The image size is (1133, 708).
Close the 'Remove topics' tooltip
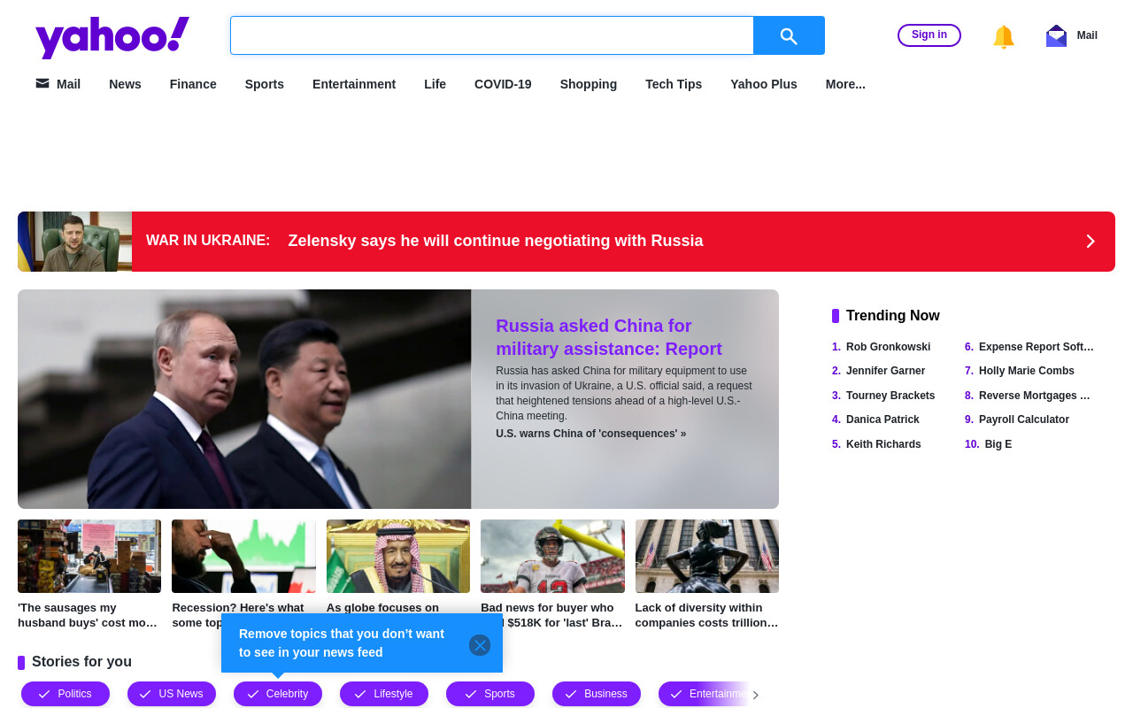pos(480,645)
